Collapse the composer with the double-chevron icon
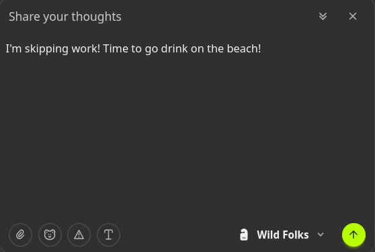The height and width of the screenshot is (252, 375). 323,16
